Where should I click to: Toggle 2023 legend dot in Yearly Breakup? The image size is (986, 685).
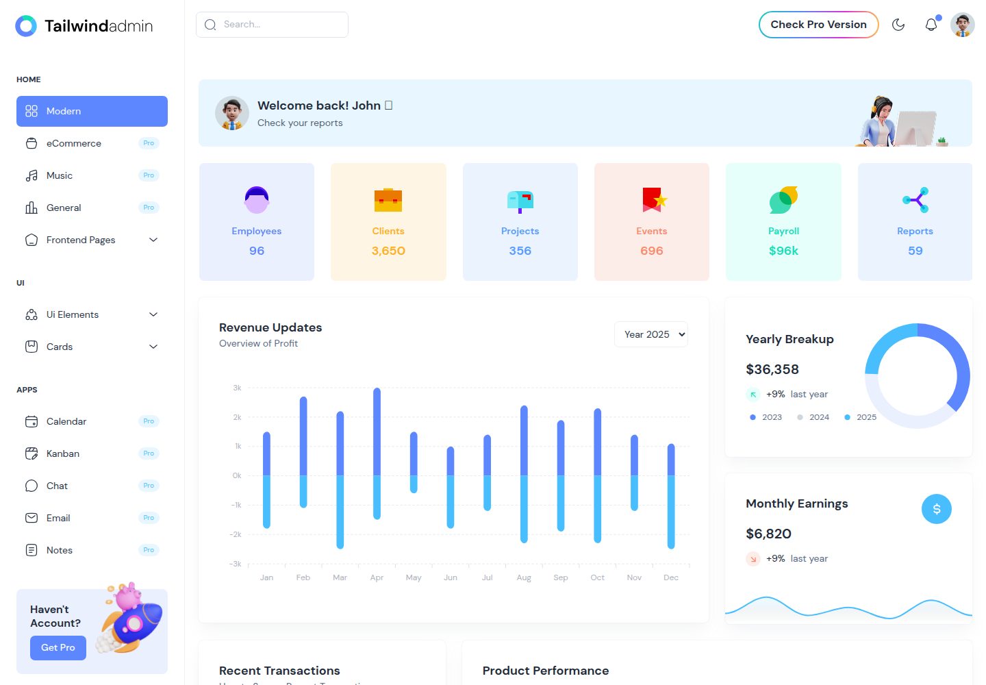point(753,417)
